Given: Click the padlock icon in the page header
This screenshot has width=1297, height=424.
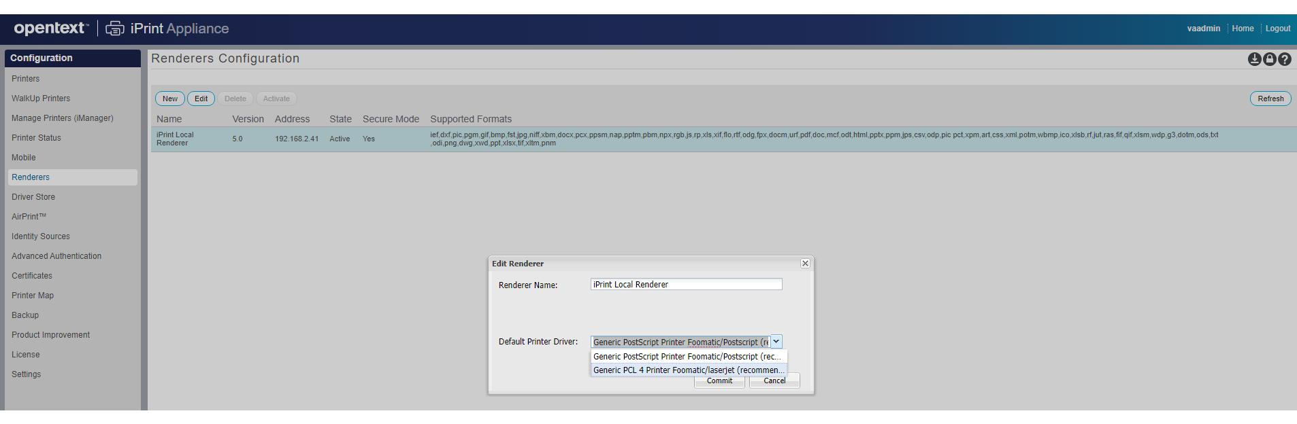Looking at the screenshot, I should point(1270,59).
